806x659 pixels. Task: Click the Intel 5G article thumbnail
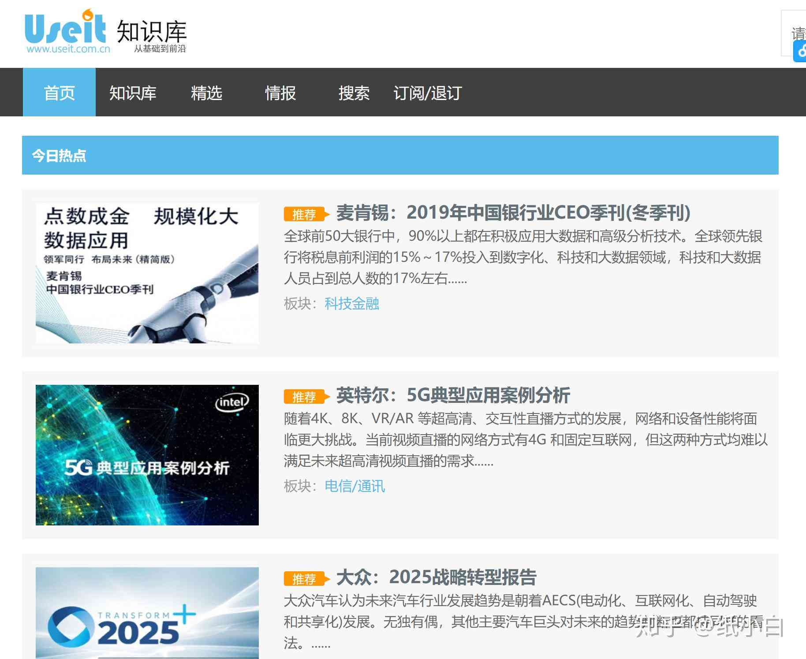coord(147,455)
